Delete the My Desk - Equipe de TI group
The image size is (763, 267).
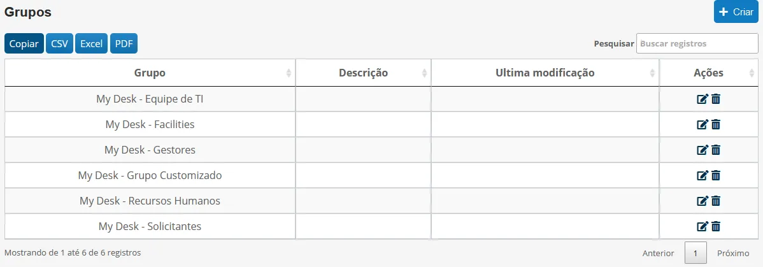pos(716,99)
